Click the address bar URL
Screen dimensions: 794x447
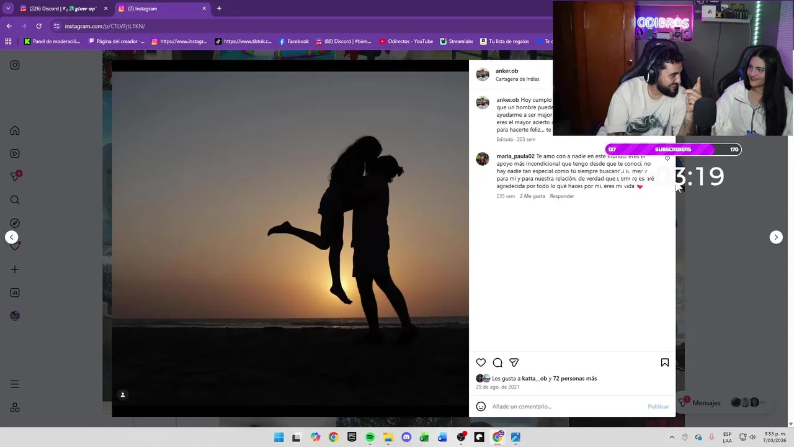(x=105, y=26)
